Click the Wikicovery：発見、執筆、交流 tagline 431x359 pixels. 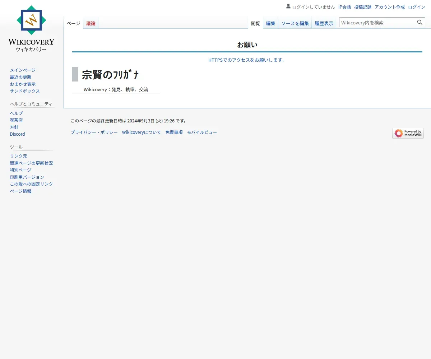[x=116, y=89]
